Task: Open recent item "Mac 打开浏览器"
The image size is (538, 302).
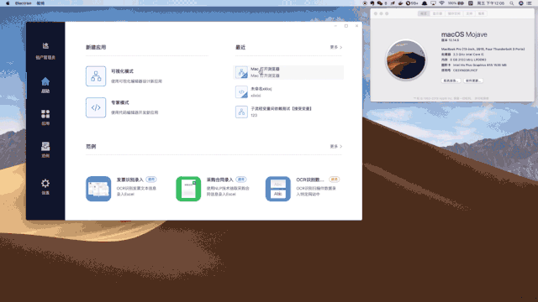Action: pyautogui.click(x=288, y=72)
